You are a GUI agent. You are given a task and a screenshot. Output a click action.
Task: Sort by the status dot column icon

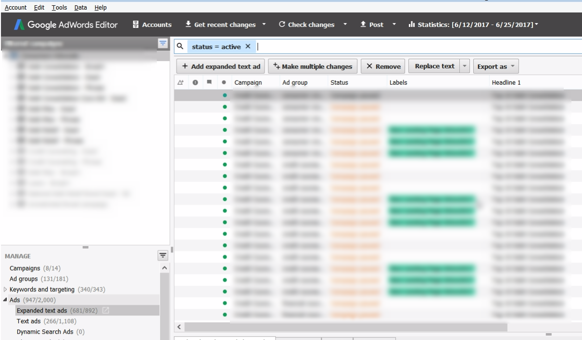point(225,83)
